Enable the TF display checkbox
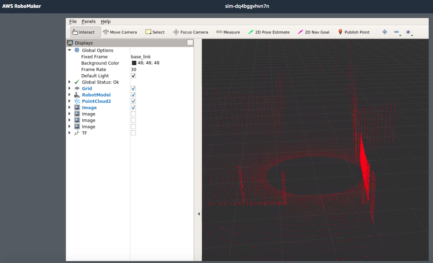 click(x=133, y=133)
